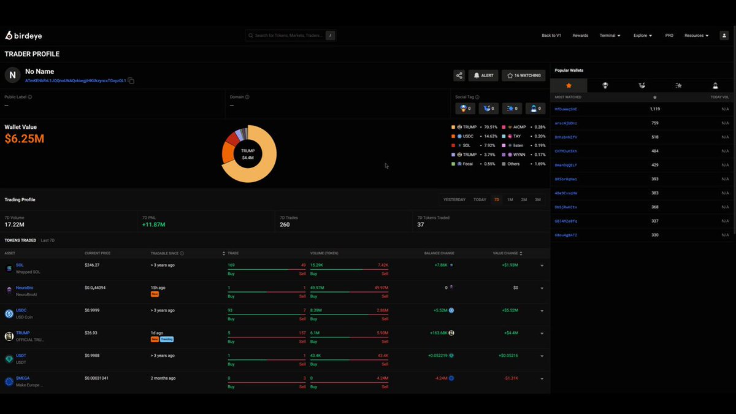Open the share profile icon
Viewport: 736px width, 414px height.
coord(459,75)
